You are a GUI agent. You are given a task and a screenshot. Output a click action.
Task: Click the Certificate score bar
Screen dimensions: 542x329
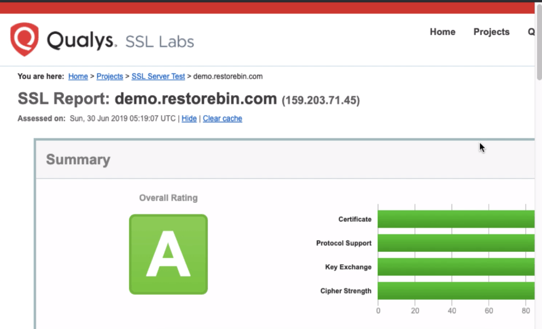tap(455, 219)
